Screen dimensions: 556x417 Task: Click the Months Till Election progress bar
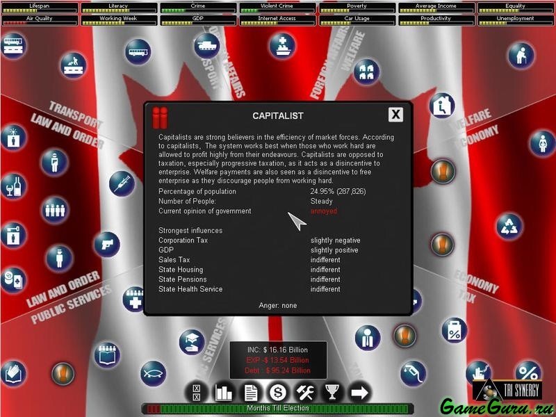[x=277, y=409]
